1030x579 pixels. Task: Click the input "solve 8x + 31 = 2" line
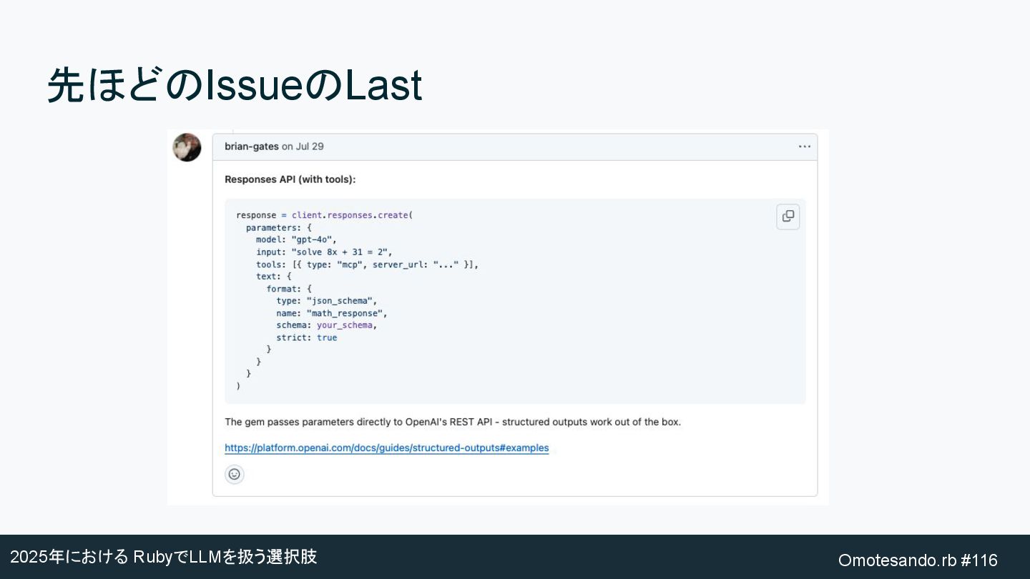[324, 252]
